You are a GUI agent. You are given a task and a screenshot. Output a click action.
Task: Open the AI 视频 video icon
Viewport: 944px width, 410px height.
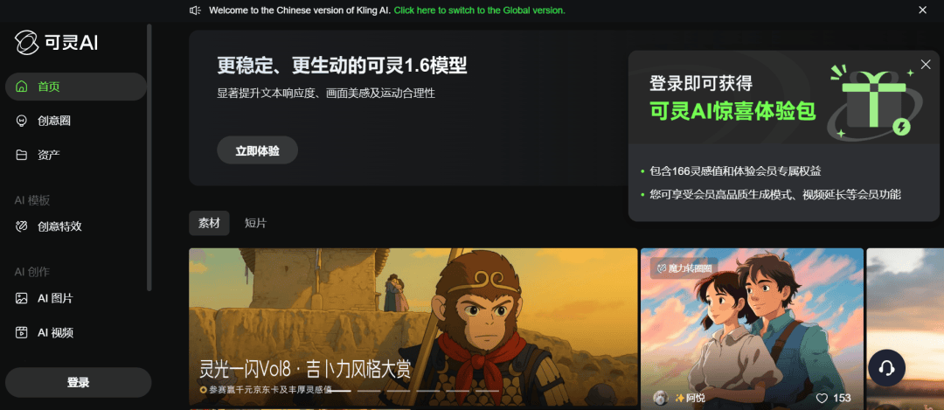[22, 332]
